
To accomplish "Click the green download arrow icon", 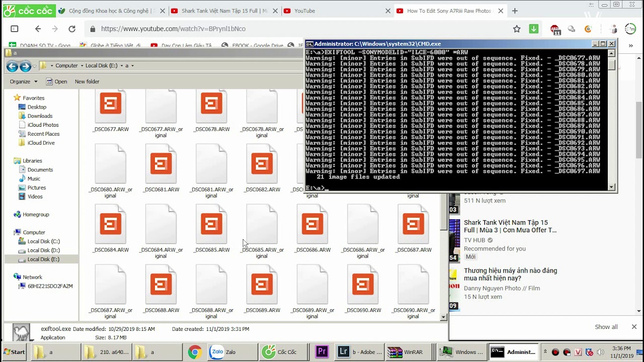I will (534, 29).
